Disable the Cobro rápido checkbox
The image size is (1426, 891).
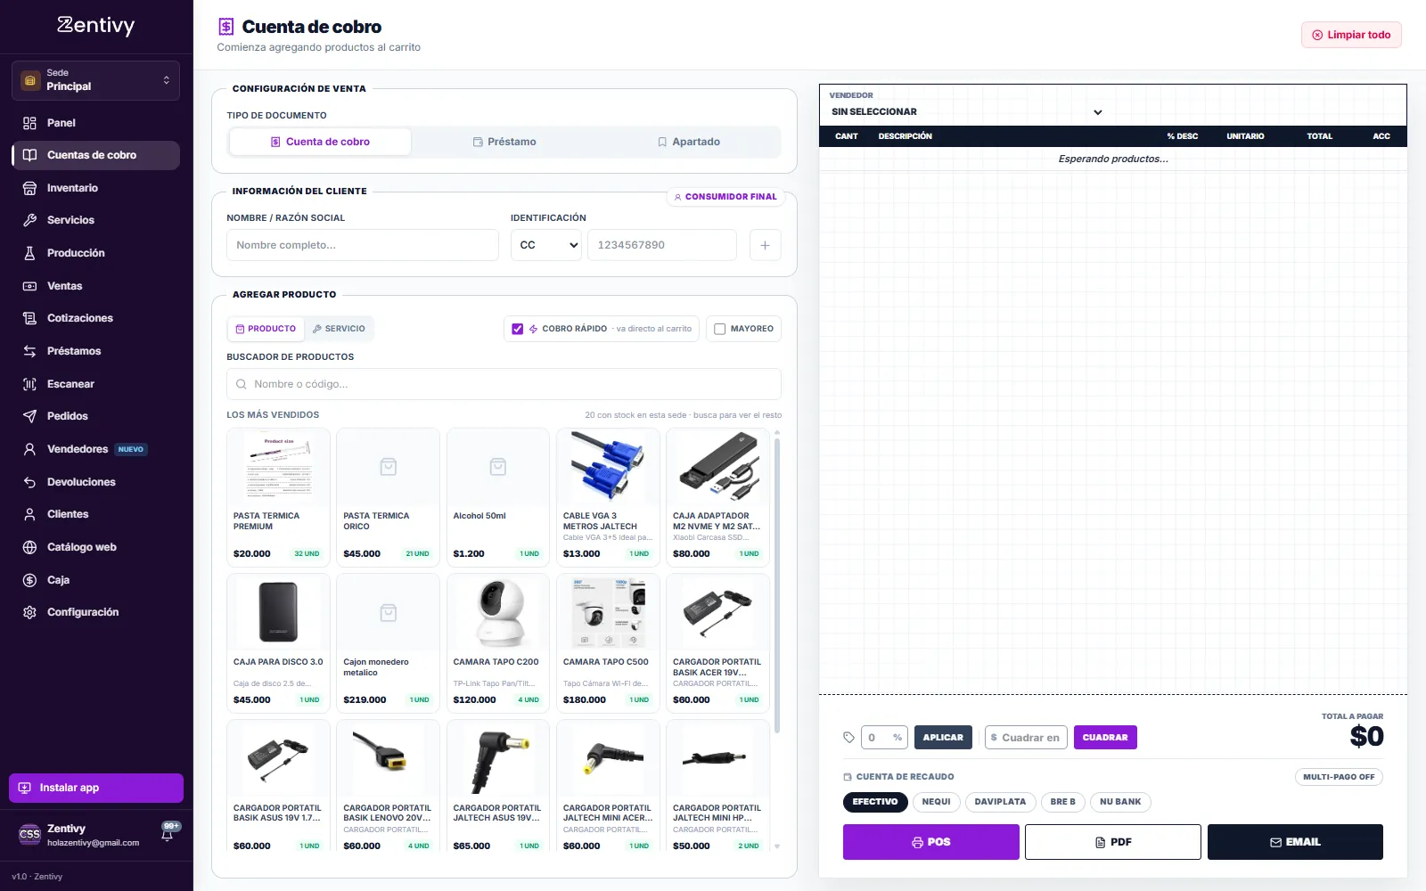tap(518, 329)
